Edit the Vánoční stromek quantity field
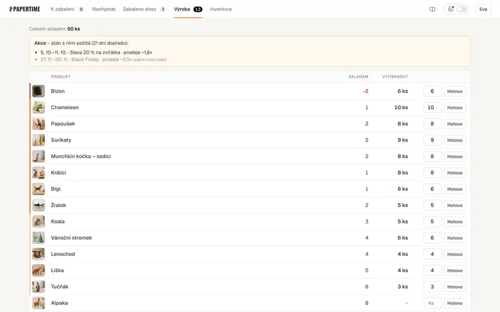This screenshot has height=312, width=500. tap(432, 238)
